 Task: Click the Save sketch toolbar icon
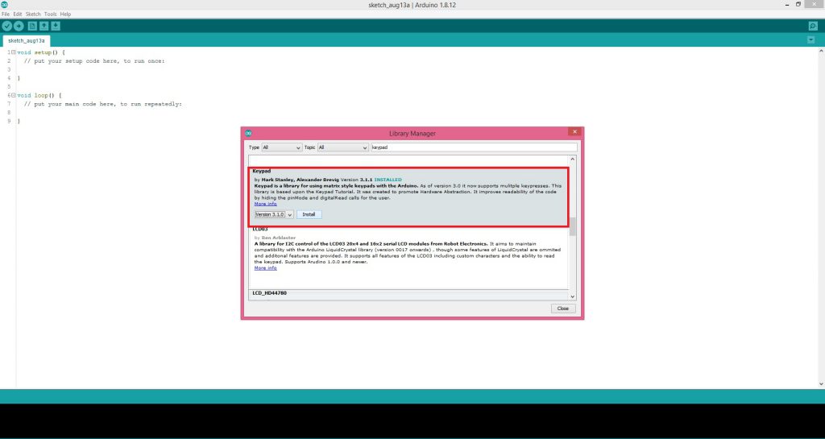coord(56,26)
